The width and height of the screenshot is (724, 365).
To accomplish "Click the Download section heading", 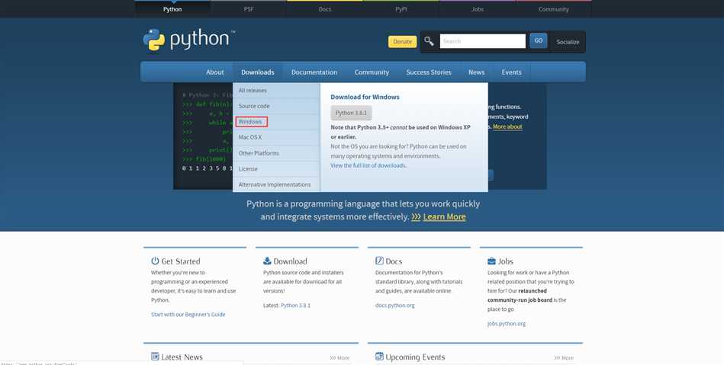I will [x=290, y=261].
